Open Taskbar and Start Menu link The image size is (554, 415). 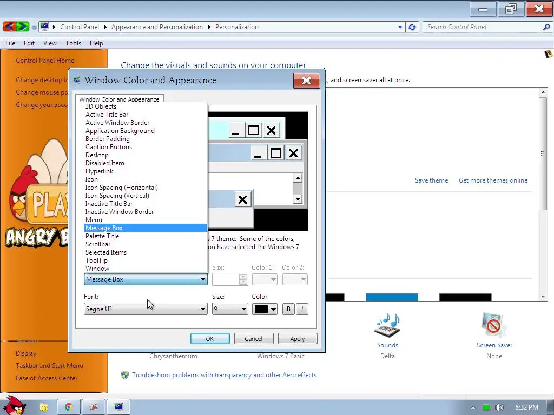[x=49, y=366]
